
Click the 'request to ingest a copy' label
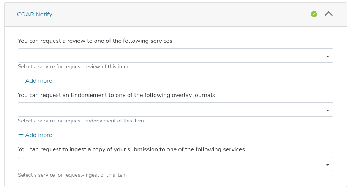pyautogui.click(x=131, y=149)
